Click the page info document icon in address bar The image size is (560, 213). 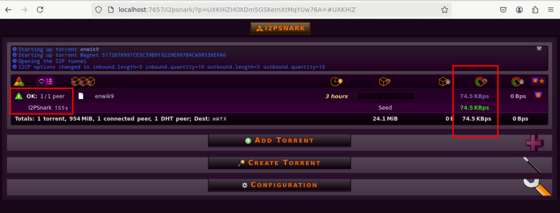111,10
